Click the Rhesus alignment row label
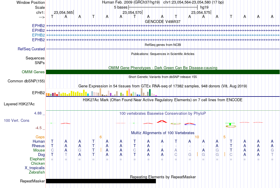 [38, 146]
